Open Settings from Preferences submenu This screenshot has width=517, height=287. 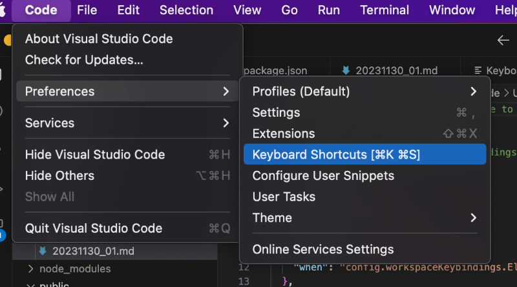click(x=276, y=112)
